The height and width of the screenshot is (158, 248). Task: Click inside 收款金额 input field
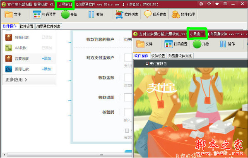[x=128, y=78]
